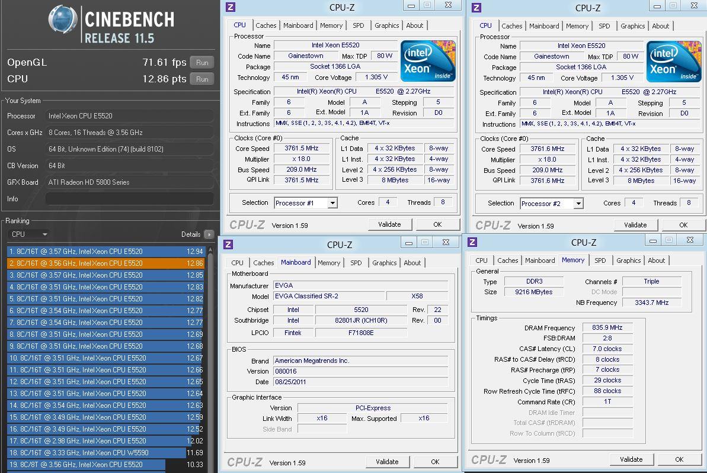Open the Ranking CPU dropdown in Cinebench
707x473 pixels.
click(28, 234)
